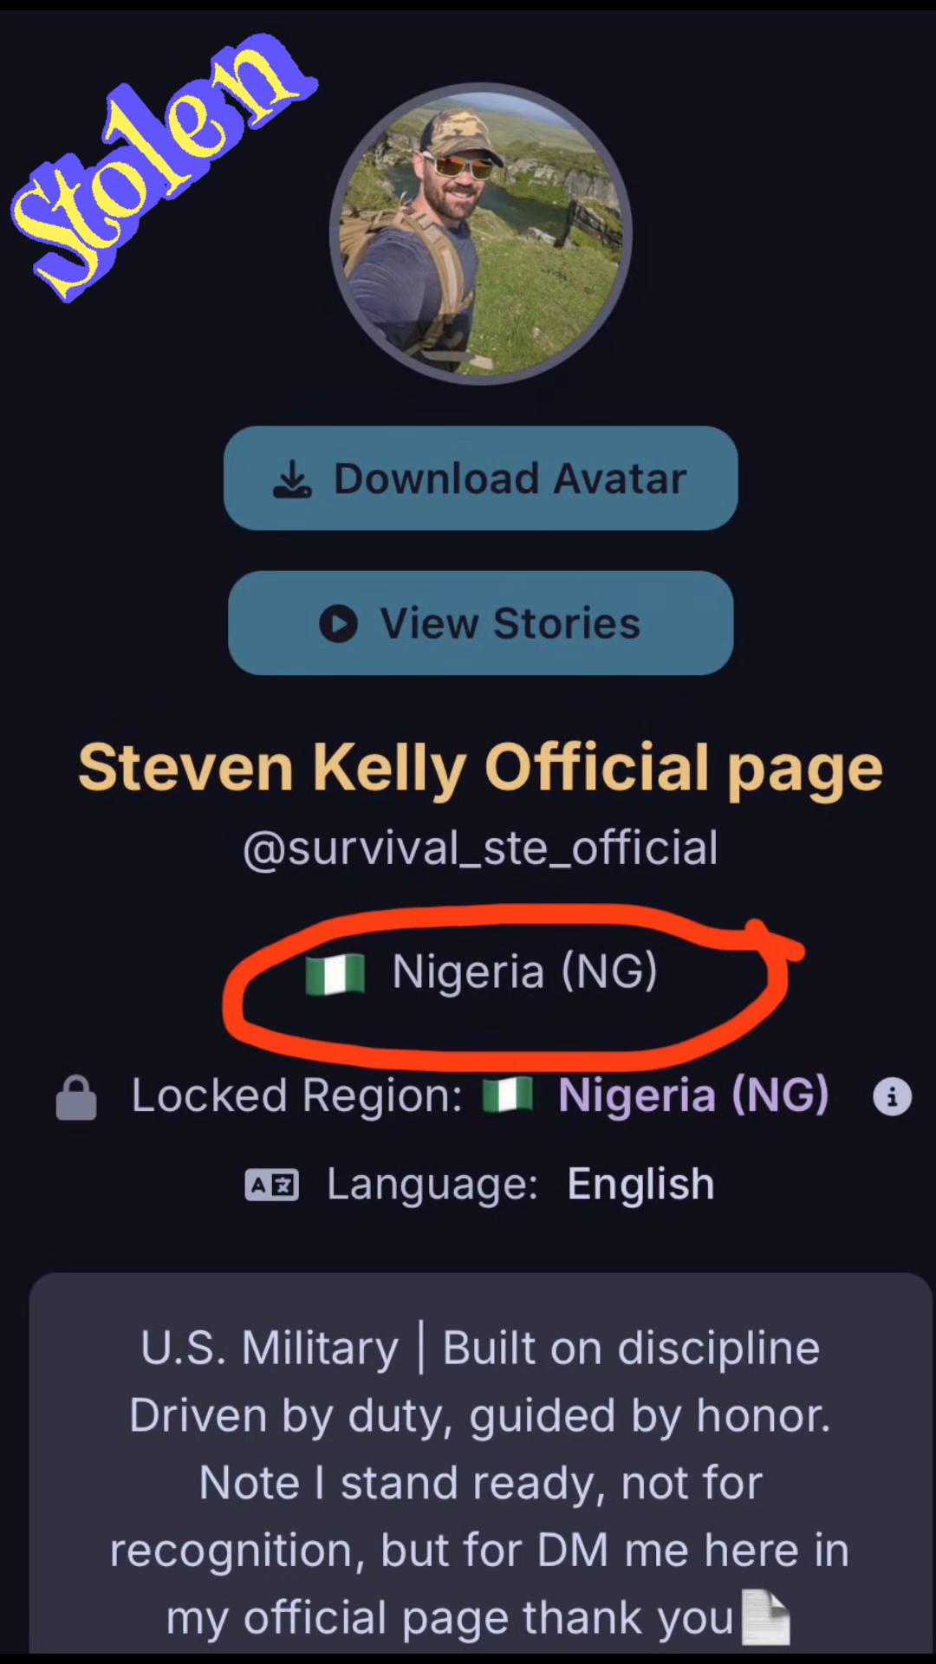This screenshot has height=1664, width=936.
Task: Select the circular profile avatar photo
Action: [x=481, y=234]
